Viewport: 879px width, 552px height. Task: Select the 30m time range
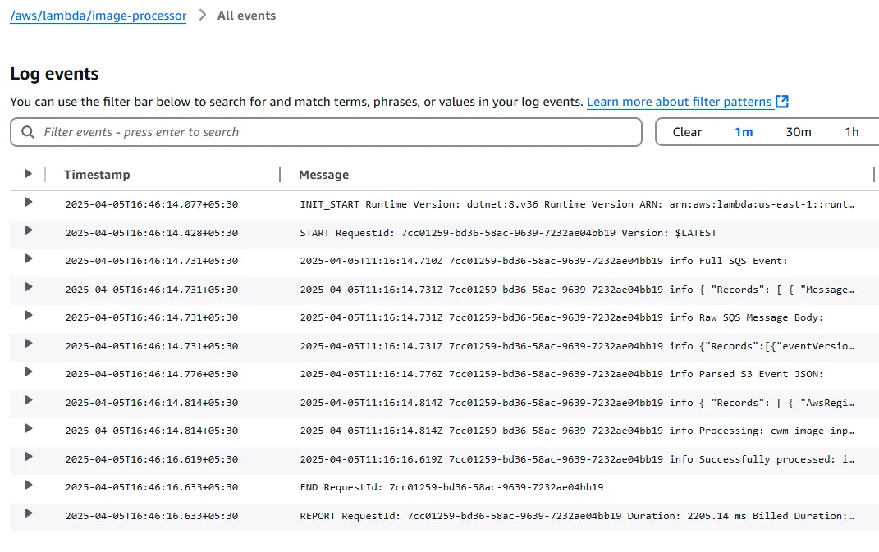pyautogui.click(x=799, y=131)
